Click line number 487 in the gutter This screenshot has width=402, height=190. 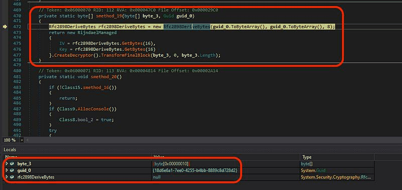pos(17,109)
